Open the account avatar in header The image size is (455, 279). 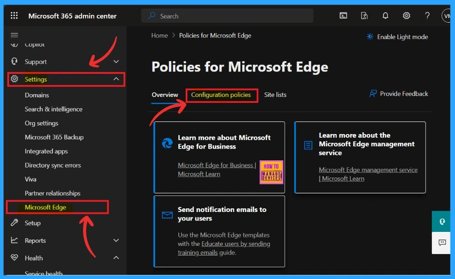[x=446, y=16]
